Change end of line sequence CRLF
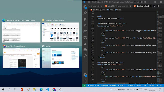The image size is (164, 92). (x=144, y=85)
